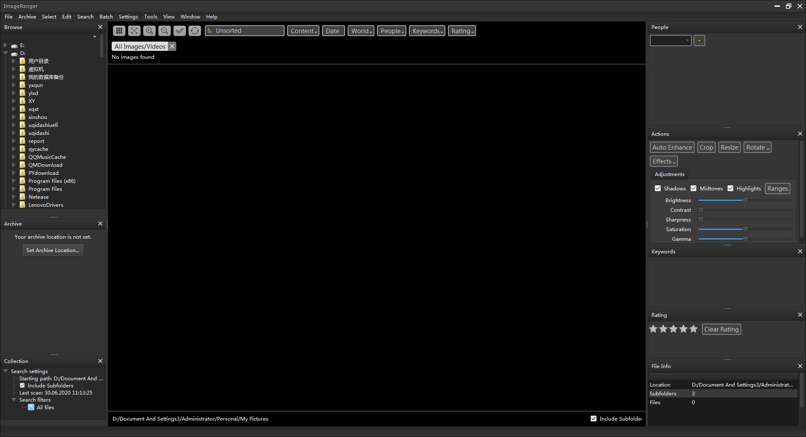Image resolution: width=806 pixels, height=437 pixels.
Task: Zoom out using the magnifier minus icon
Action: (165, 31)
